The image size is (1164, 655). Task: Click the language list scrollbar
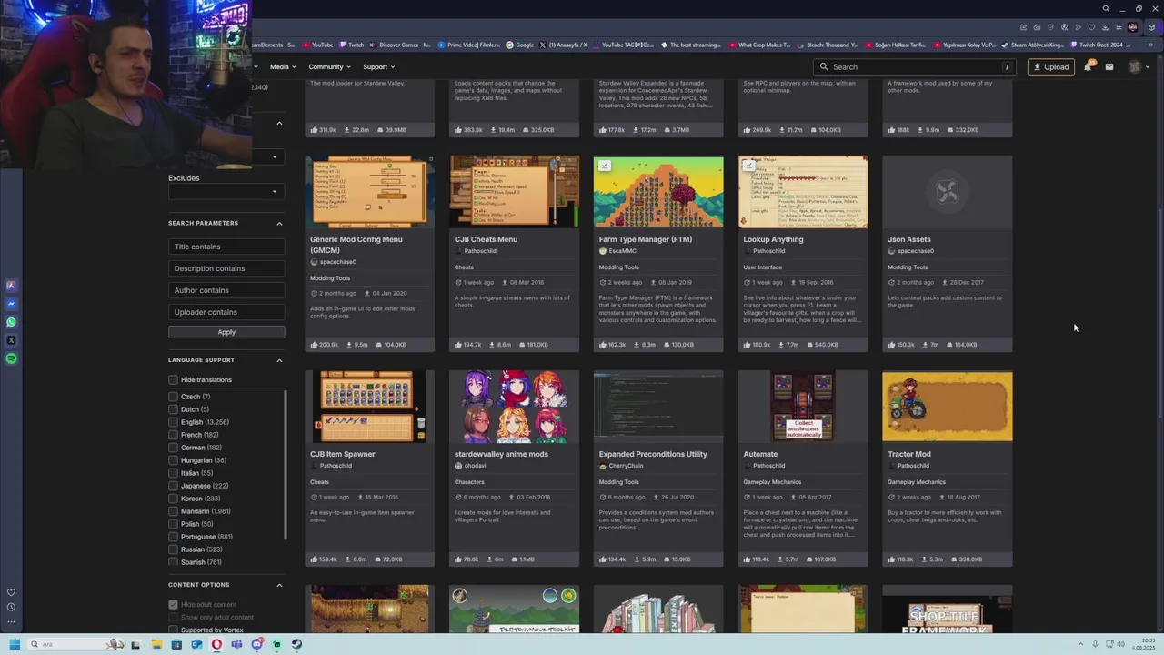tap(286, 464)
